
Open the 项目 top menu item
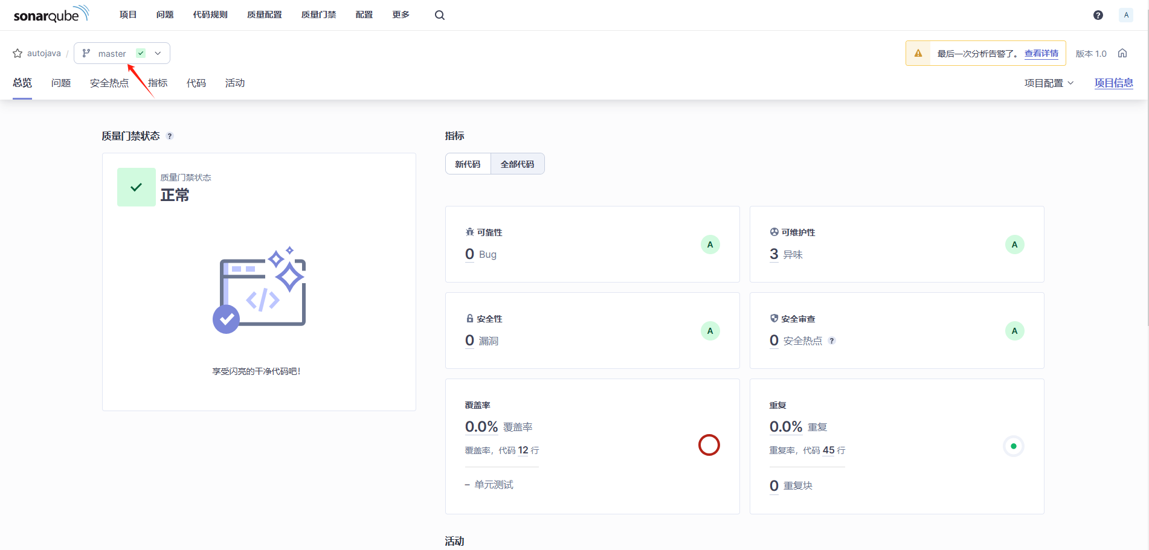click(x=128, y=14)
